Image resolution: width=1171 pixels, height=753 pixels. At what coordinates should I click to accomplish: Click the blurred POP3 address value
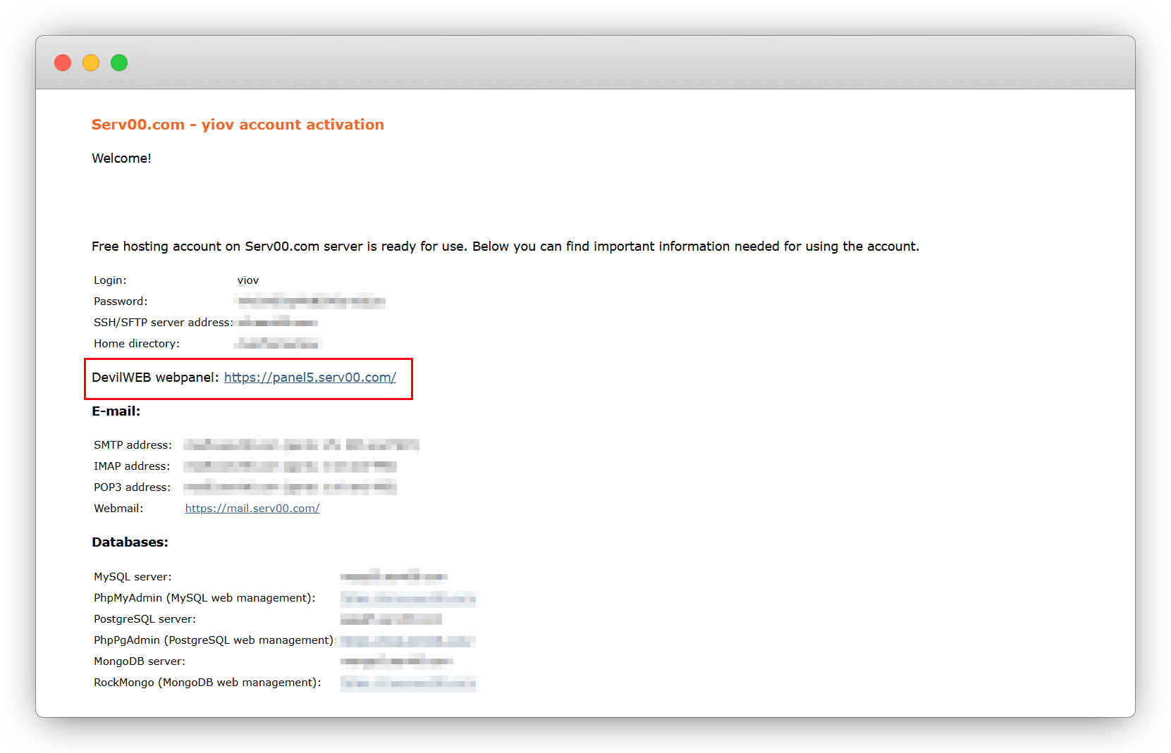point(290,487)
